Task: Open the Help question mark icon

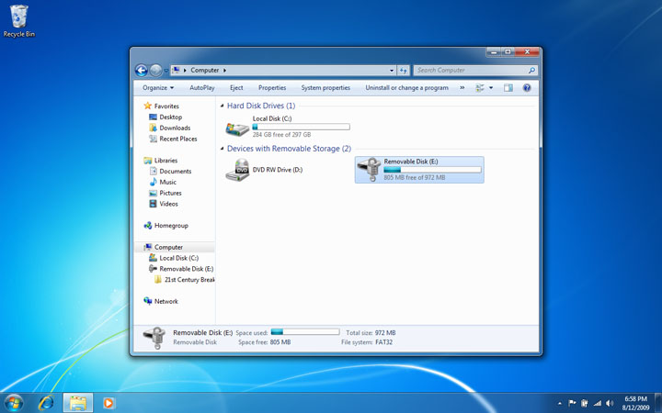Action: pyautogui.click(x=527, y=88)
